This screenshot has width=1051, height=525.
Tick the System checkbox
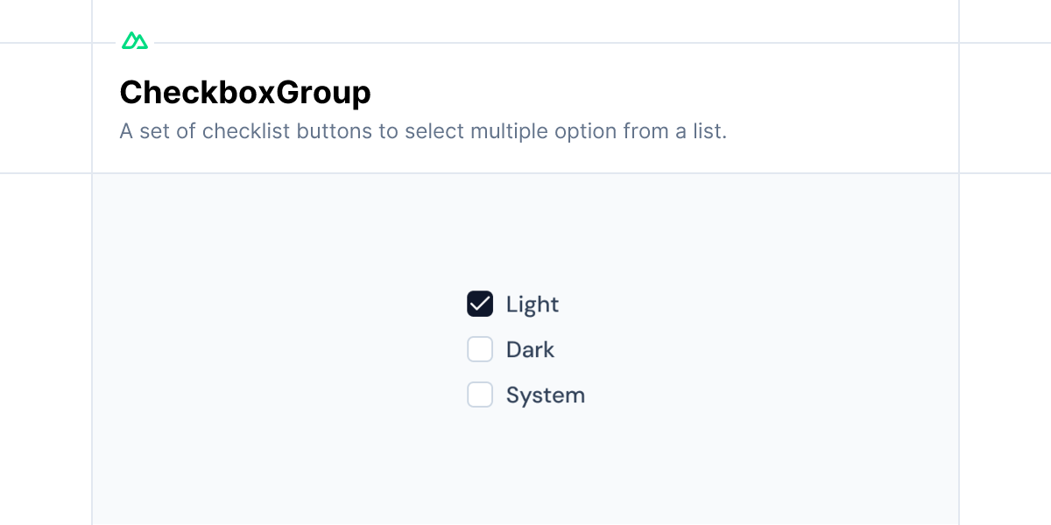pos(480,395)
